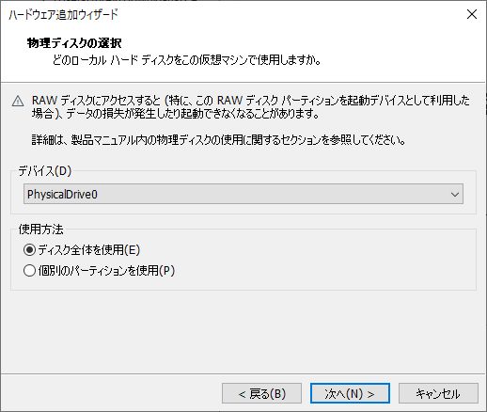
Task: Click empty area below 使用方法 group
Action: click(x=243, y=331)
